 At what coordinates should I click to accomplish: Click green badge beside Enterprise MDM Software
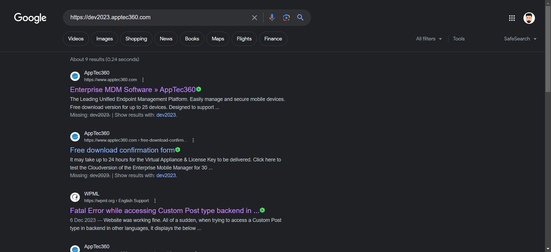click(x=199, y=89)
